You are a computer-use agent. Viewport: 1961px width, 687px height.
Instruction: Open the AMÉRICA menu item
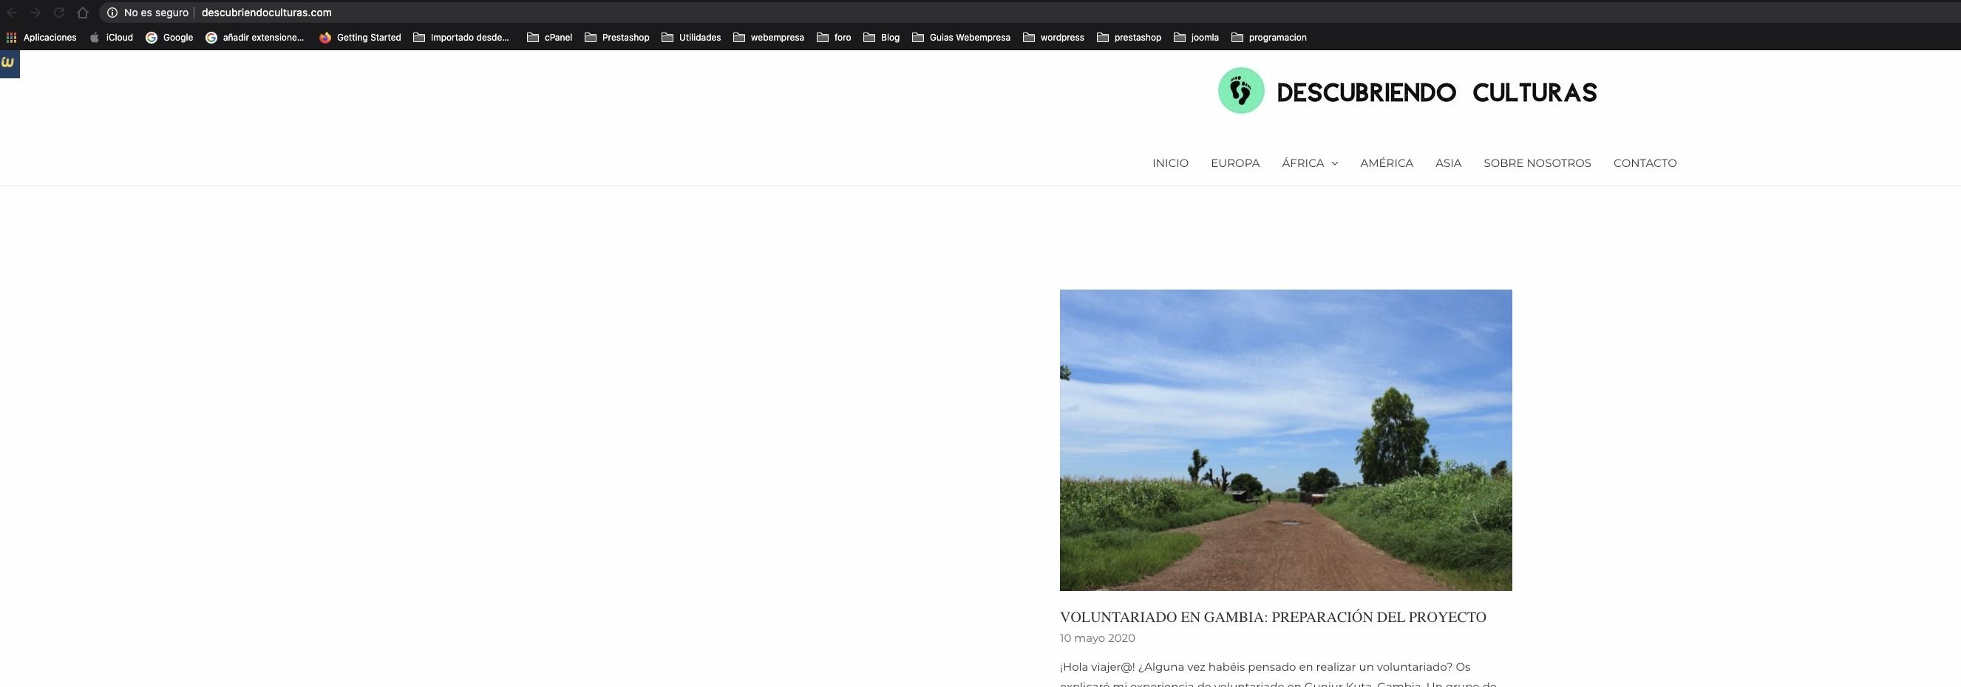(x=1386, y=163)
